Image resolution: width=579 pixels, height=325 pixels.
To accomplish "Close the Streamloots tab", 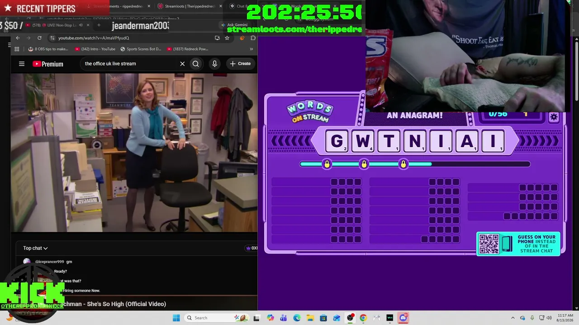I will 221,6.
